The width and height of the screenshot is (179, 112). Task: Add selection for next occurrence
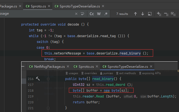pyautogui.click(x=159, y=14)
